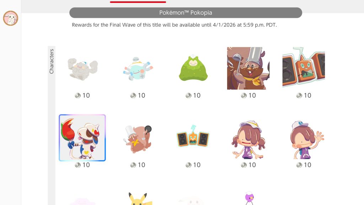
Task: Select the faint white character icon at bottom
Action: click(193, 201)
